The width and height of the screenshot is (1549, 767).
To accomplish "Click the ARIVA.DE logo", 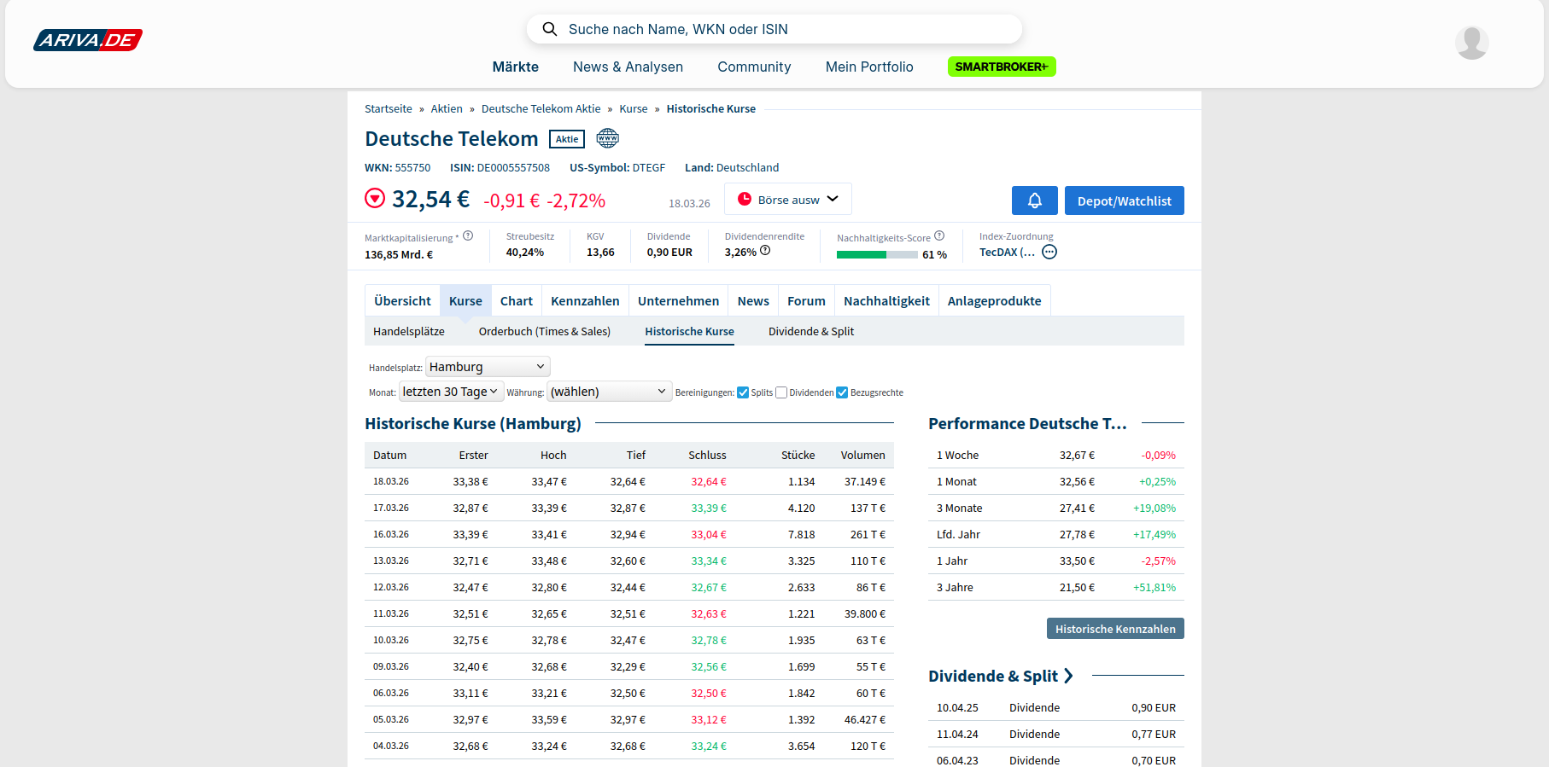I will [x=88, y=40].
